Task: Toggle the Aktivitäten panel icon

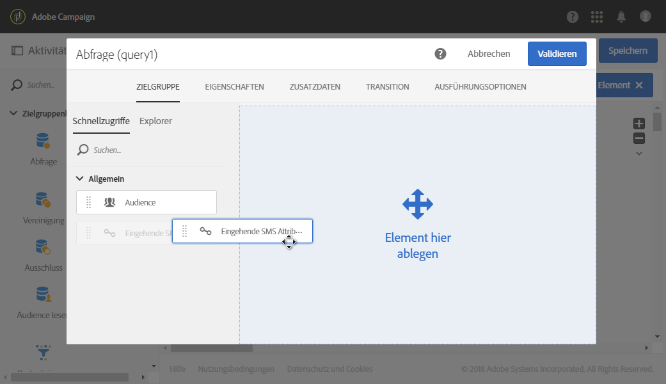Action: [x=17, y=51]
